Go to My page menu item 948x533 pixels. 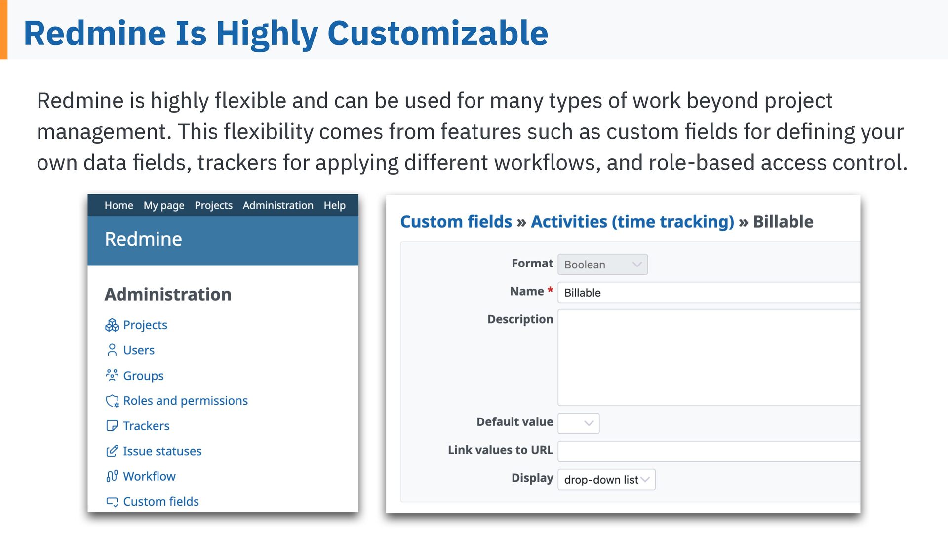(164, 205)
